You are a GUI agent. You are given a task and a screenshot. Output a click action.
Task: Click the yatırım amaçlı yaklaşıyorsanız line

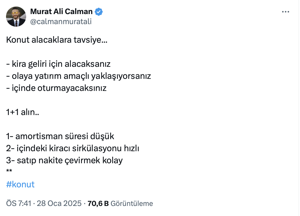[78, 76]
